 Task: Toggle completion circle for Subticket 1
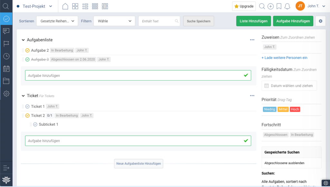pyautogui.click(x=35, y=124)
